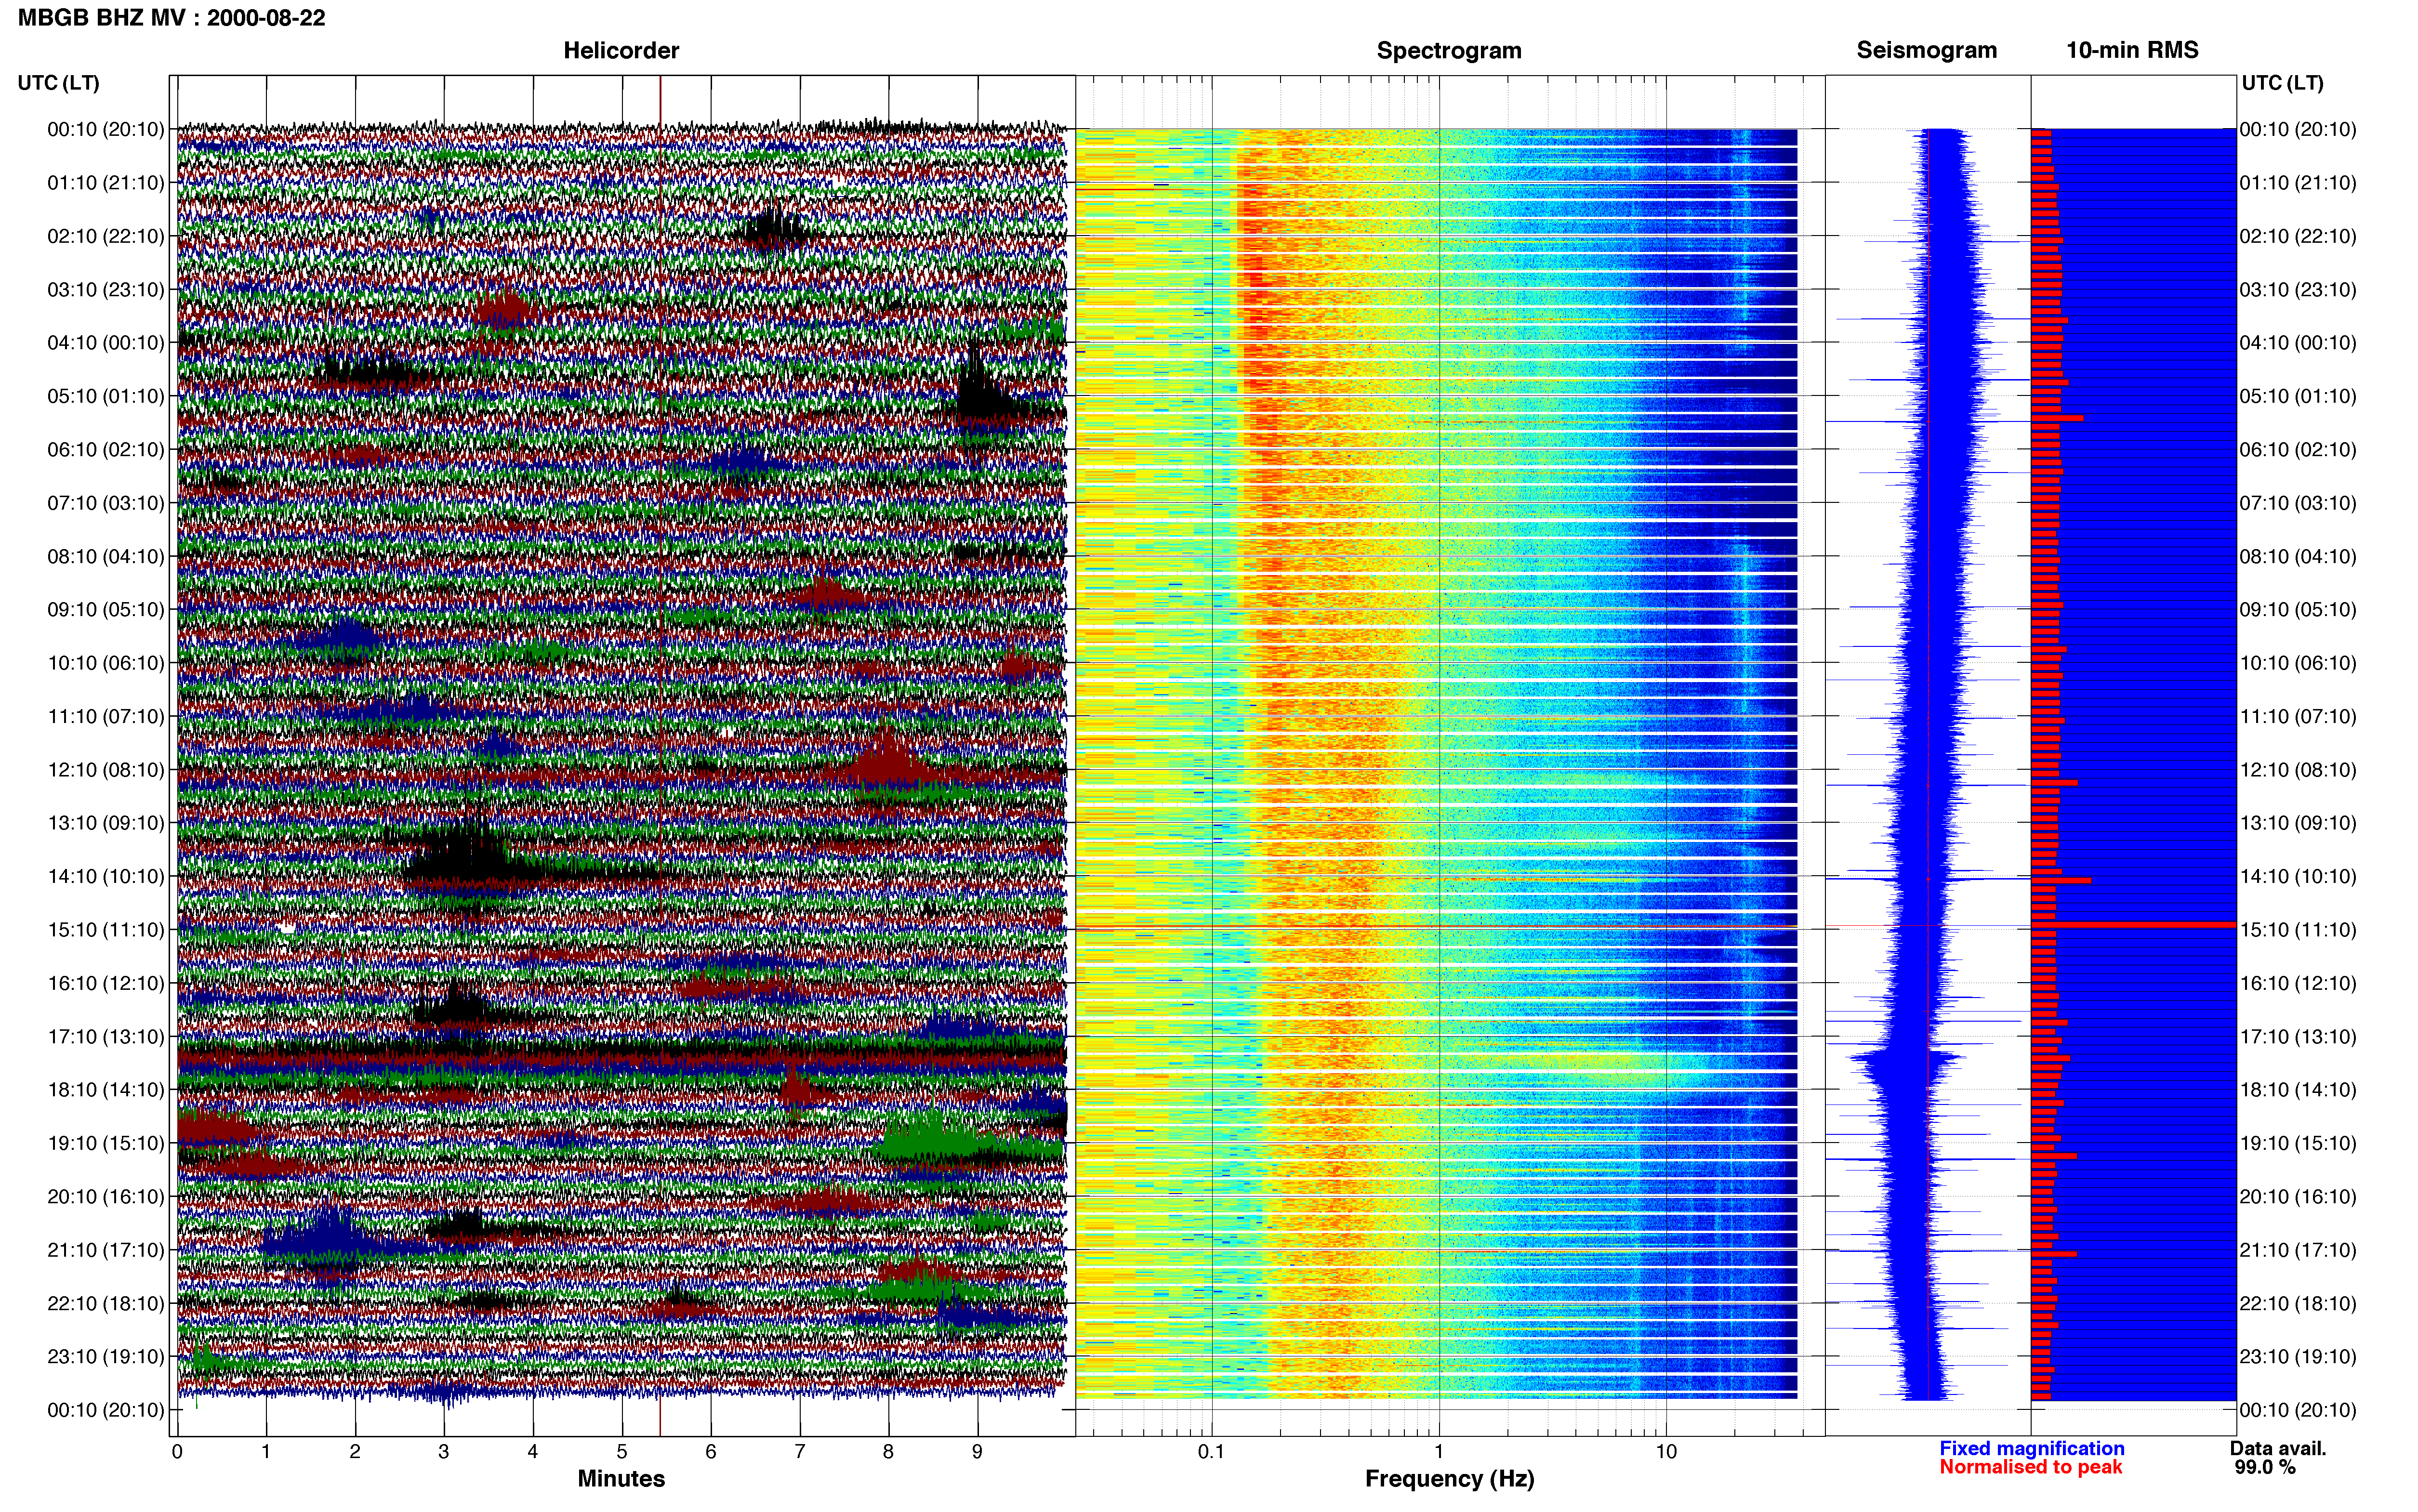Screen dimensions: 2418x1512
Task: Select left time label '18:10 (14:10)'
Action: 106,1090
